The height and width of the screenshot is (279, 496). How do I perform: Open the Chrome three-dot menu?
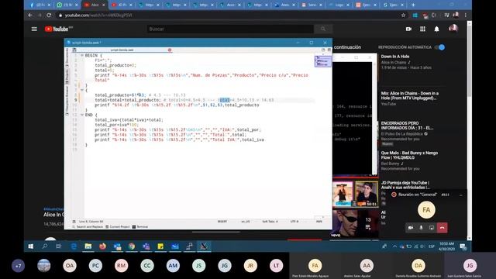(465, 15)
